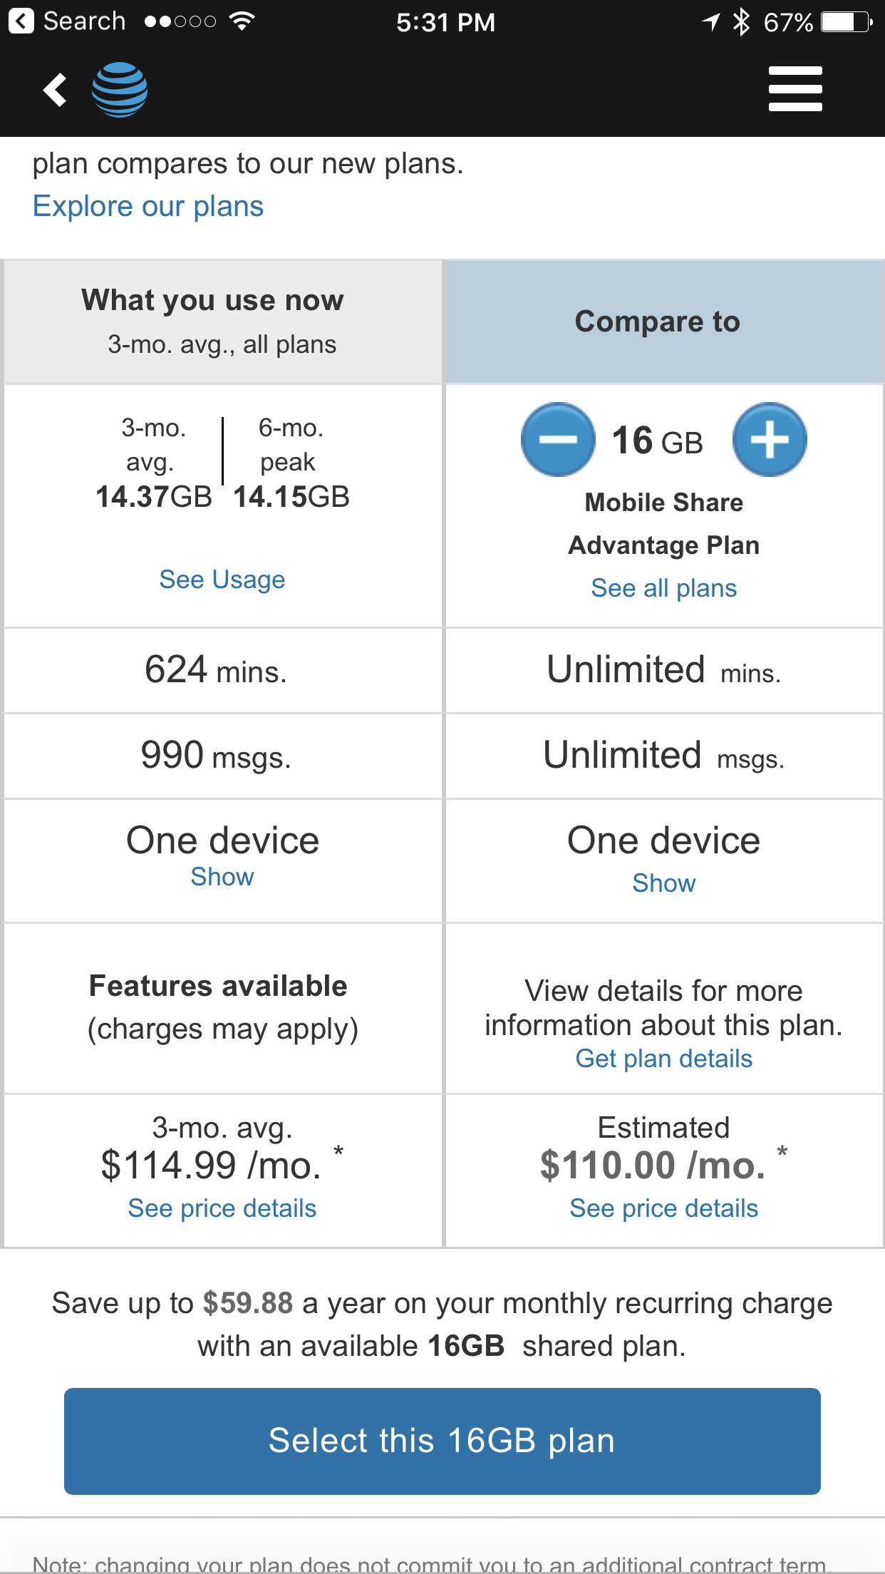Tap the What you use now header
Viewport: 885px width, 1574px height.
click(222, 322)
